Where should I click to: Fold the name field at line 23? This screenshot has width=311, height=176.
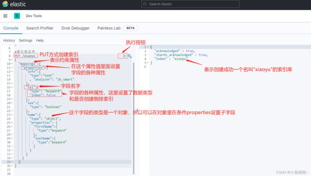[12, 115]
